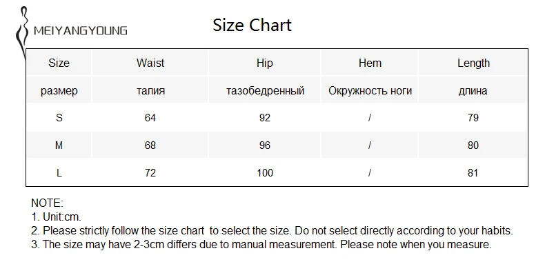This screenshot has width=545, height=262.
Task: Select the размер header cell
Action: pos(59,91)
